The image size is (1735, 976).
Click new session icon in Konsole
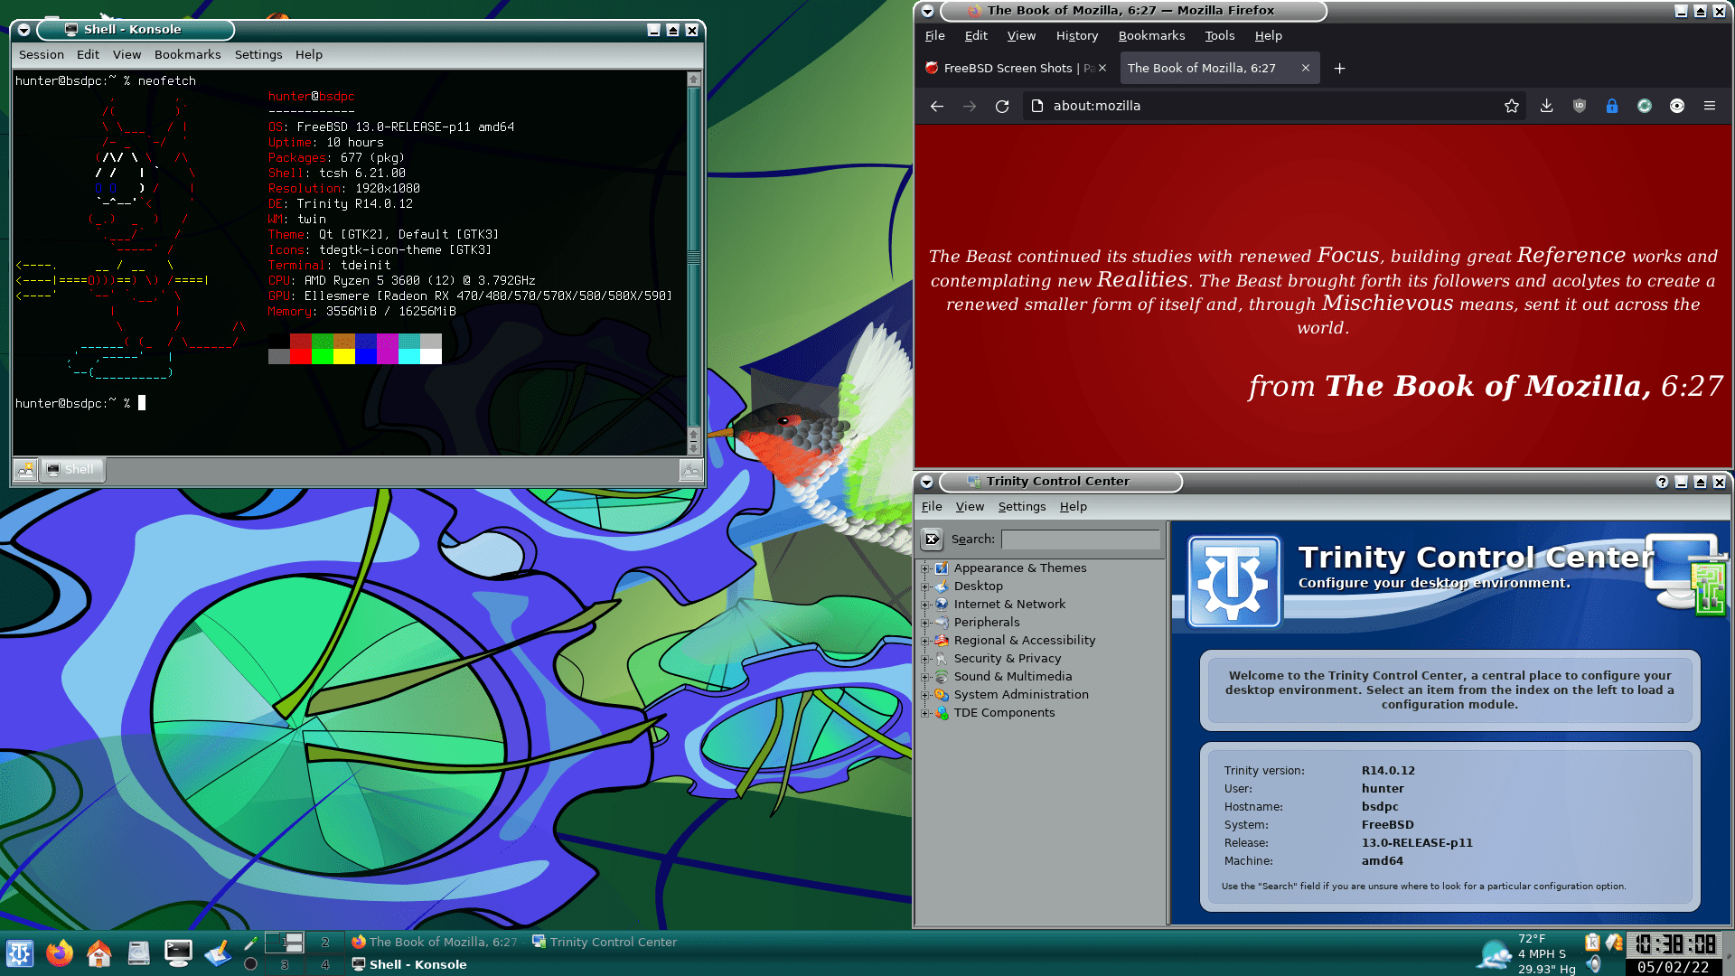pos(25,470)
